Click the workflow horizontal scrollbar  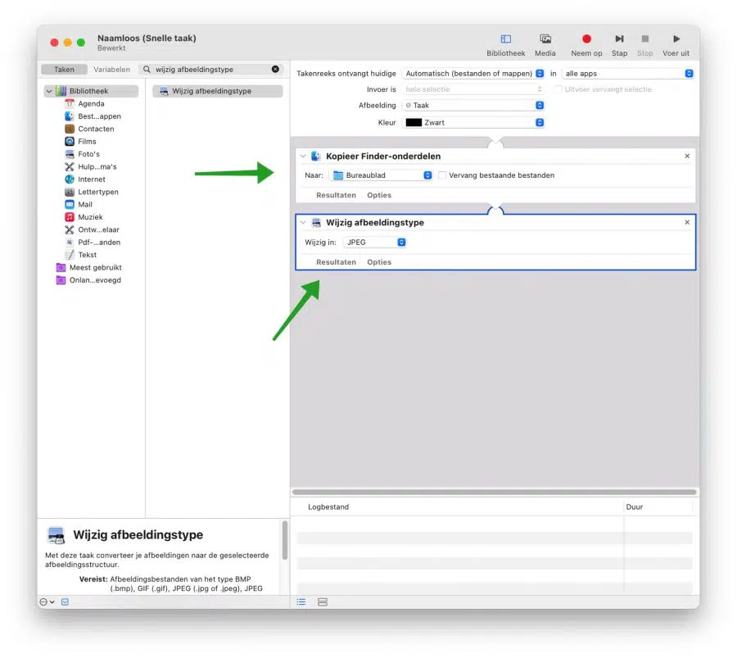[x=495, y=492]
